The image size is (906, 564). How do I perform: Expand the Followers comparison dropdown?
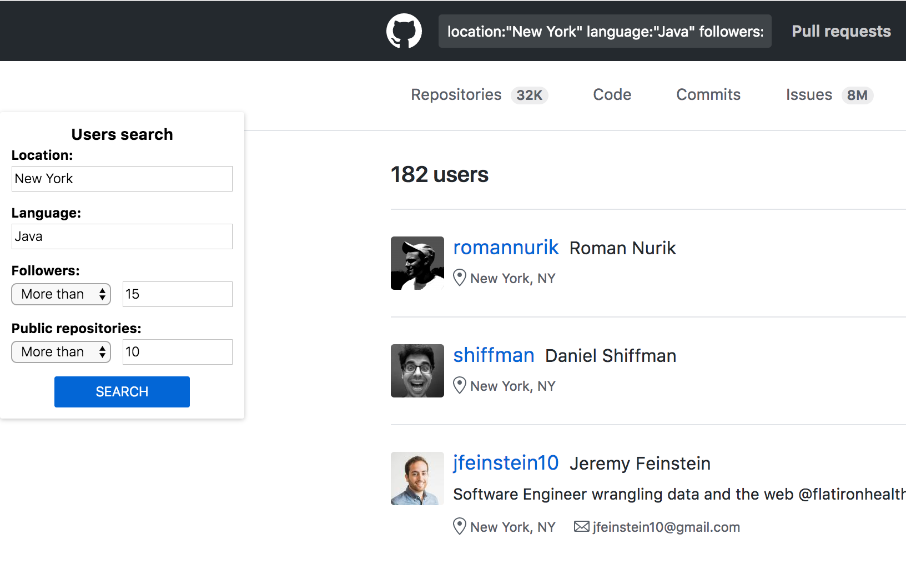tap(61, 294)
